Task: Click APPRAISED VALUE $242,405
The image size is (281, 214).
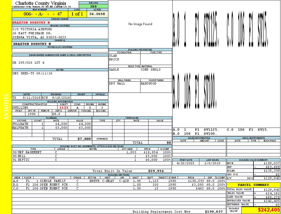Action: pyautogui.click(x=272, y=201)
